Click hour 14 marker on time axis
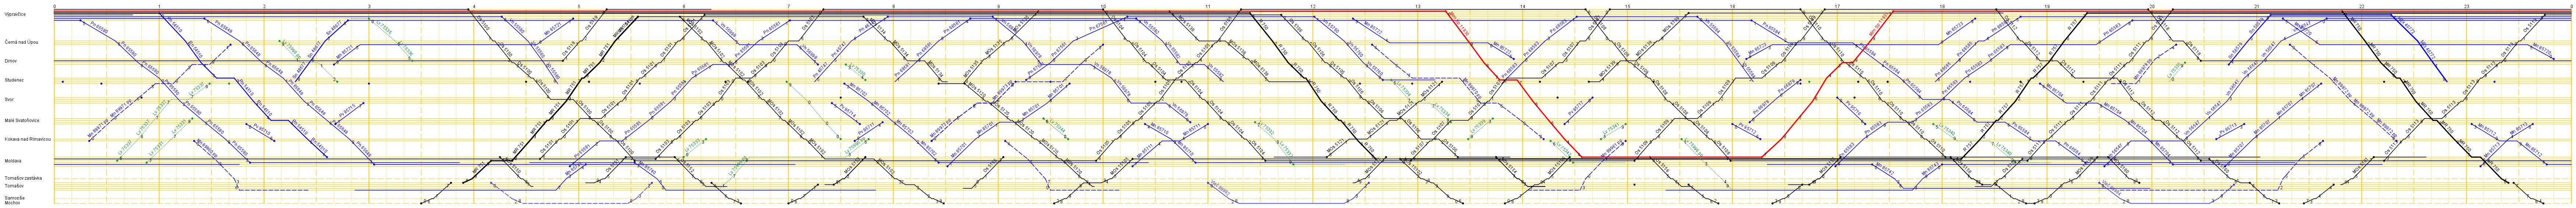 click(x=1524, y=6)
